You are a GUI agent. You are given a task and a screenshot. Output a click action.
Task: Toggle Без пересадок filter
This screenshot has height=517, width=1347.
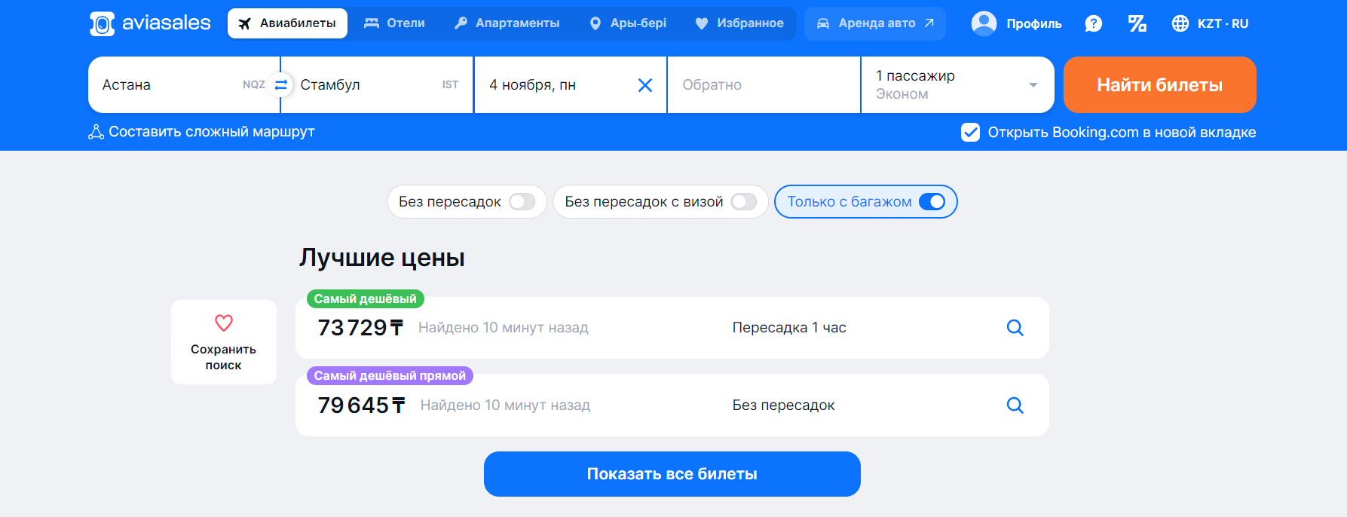(x=522, y=202)
